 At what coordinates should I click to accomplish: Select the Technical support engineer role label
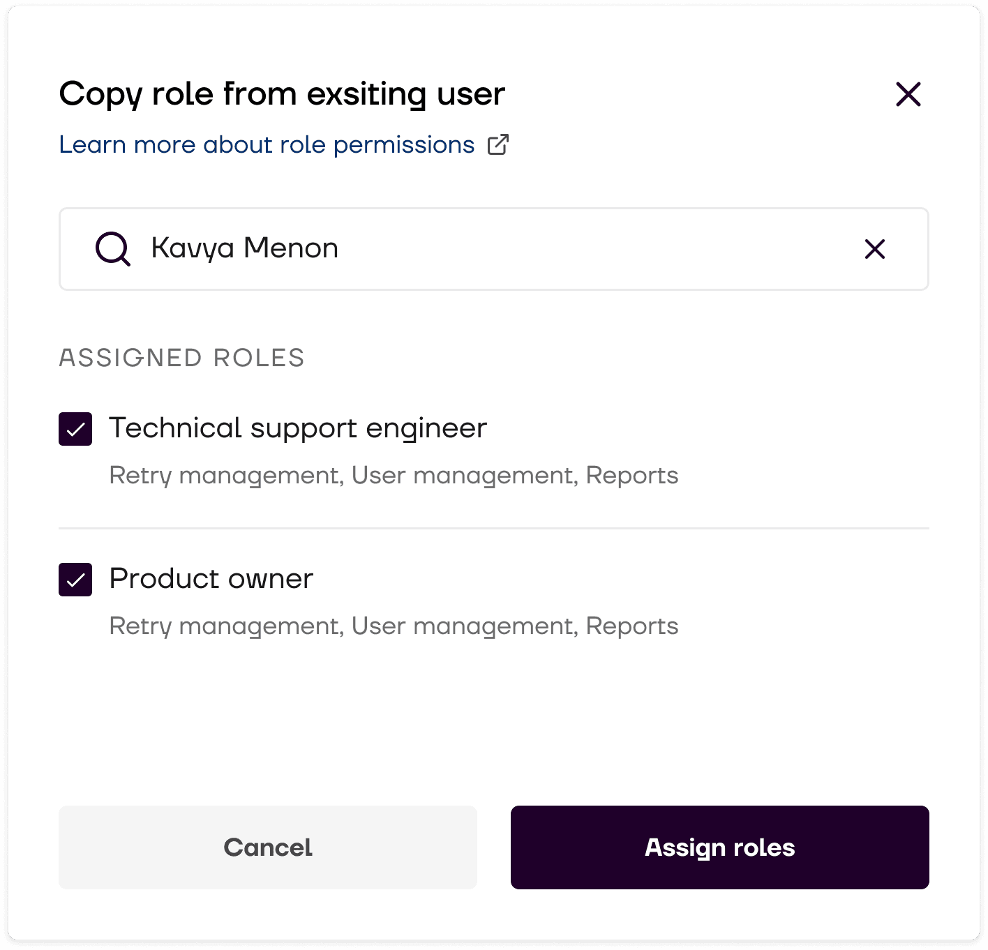(x=298, y=428)
